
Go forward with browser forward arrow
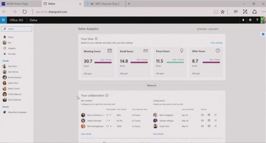14,12
